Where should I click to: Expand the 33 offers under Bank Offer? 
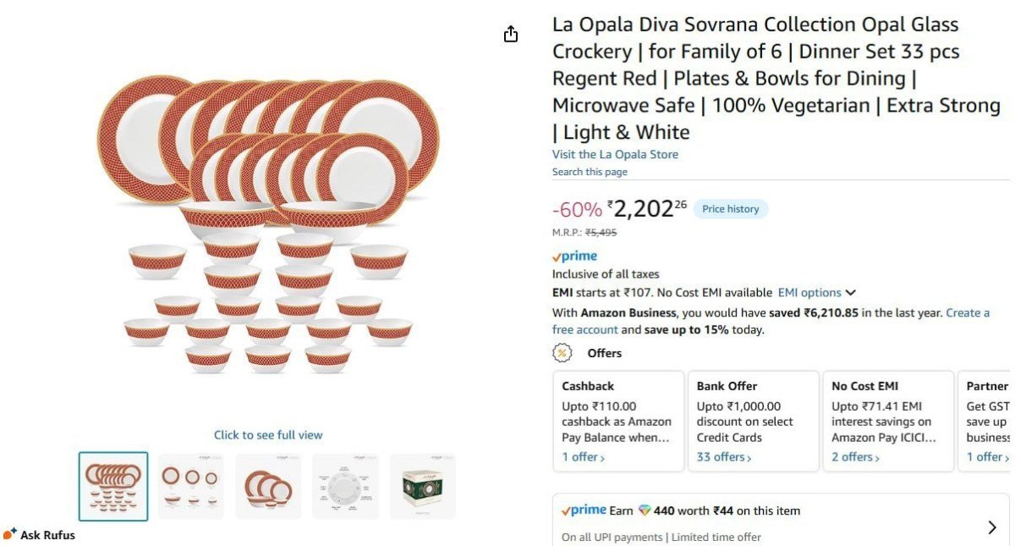coord(721,456)
